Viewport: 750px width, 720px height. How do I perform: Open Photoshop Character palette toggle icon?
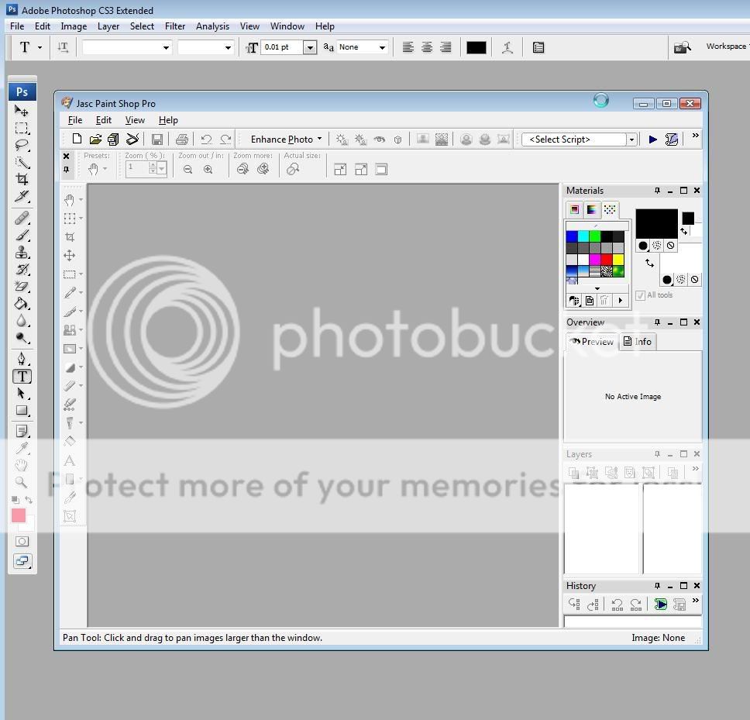[x=538, y=47]
